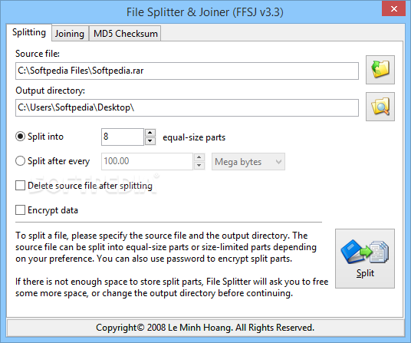Click the parts number field showing 8

coord(123,137)
